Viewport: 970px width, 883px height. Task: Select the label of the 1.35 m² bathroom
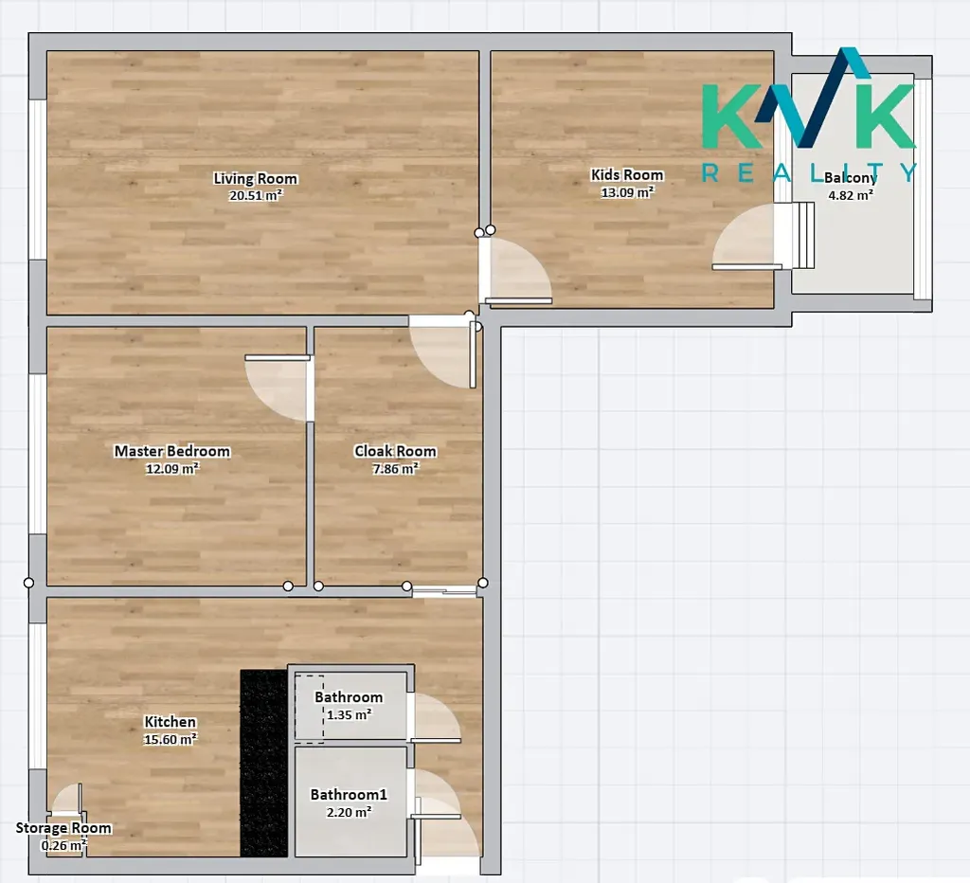349,697
